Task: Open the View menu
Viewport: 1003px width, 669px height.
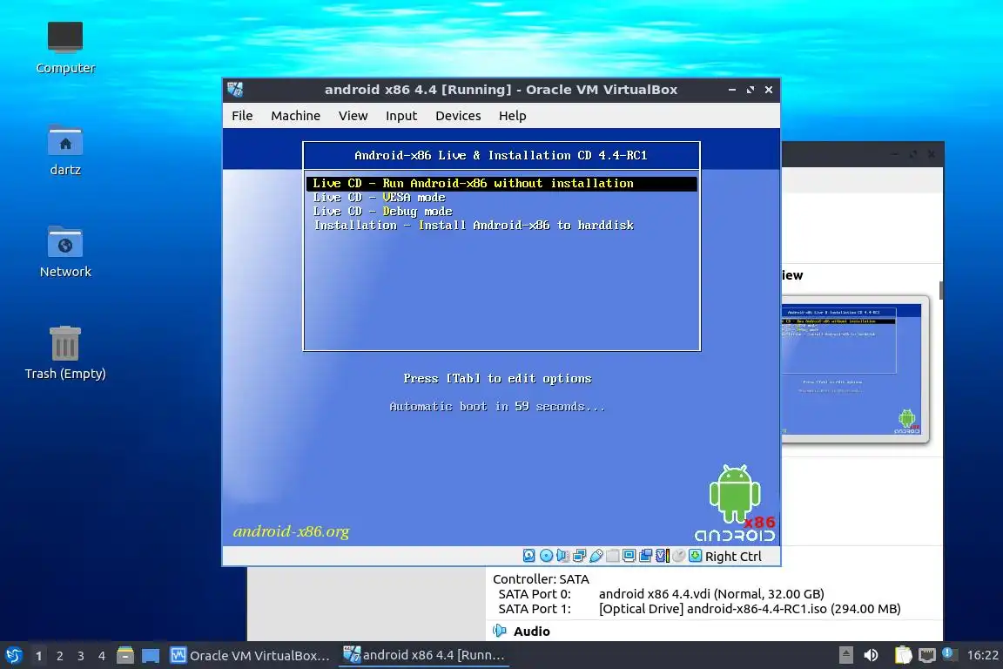Action: [353, 116]
